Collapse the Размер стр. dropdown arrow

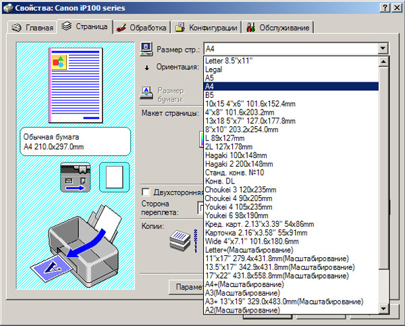point(383,49)
